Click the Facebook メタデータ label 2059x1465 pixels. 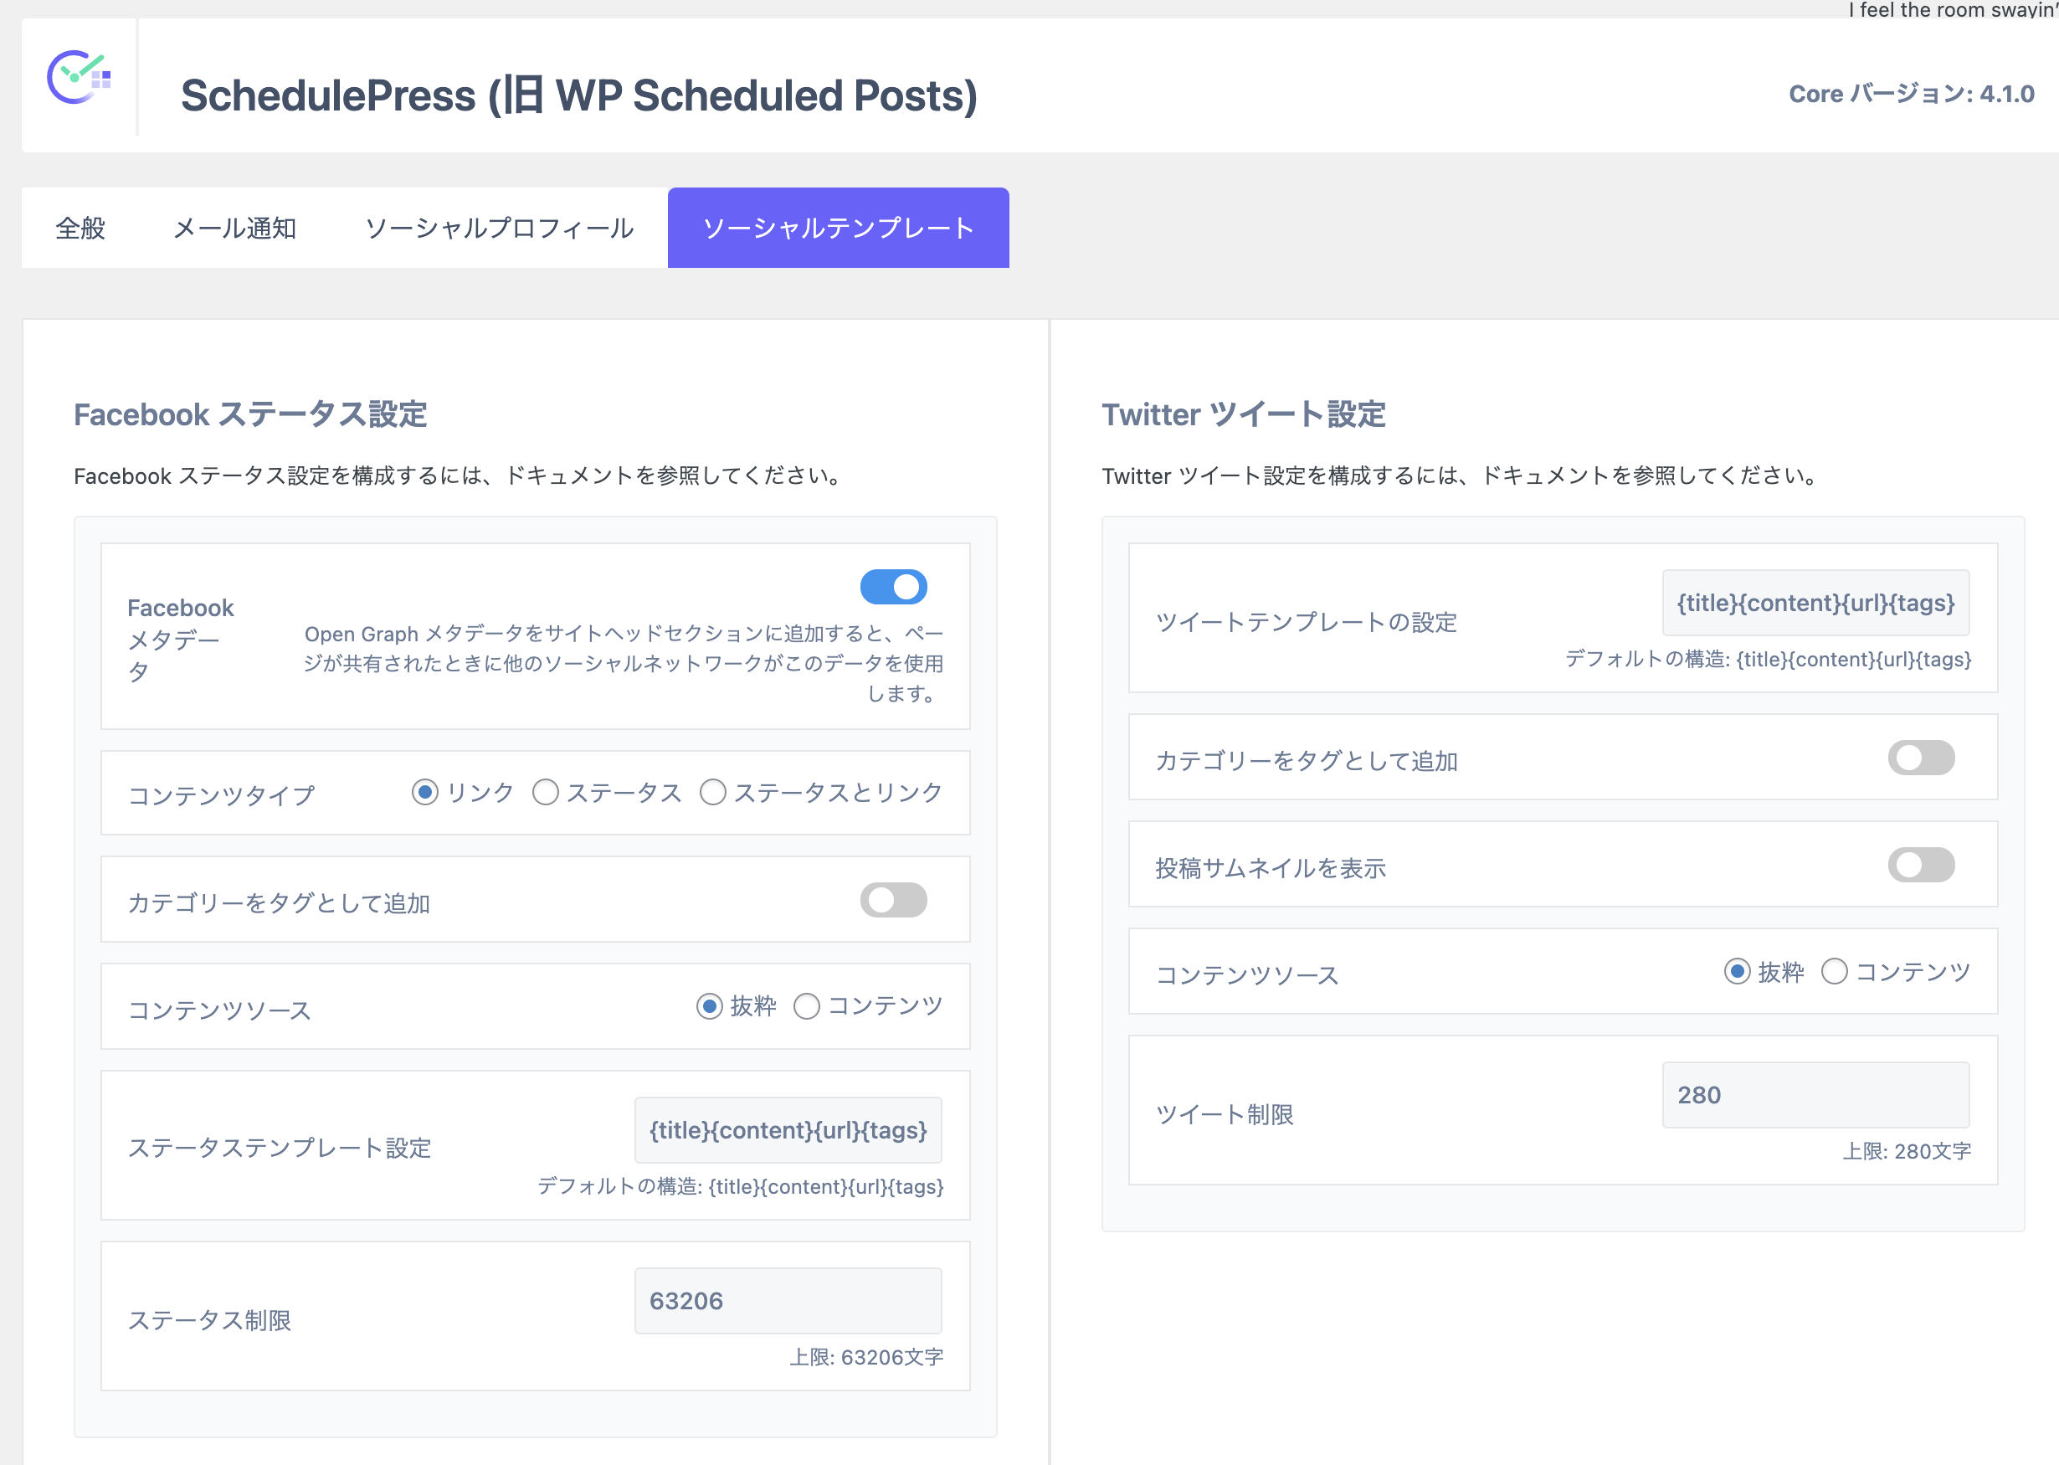pos(181,640)
